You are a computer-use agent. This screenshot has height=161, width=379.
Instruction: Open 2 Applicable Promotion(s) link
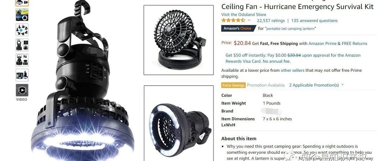click(x=314, y=85)
